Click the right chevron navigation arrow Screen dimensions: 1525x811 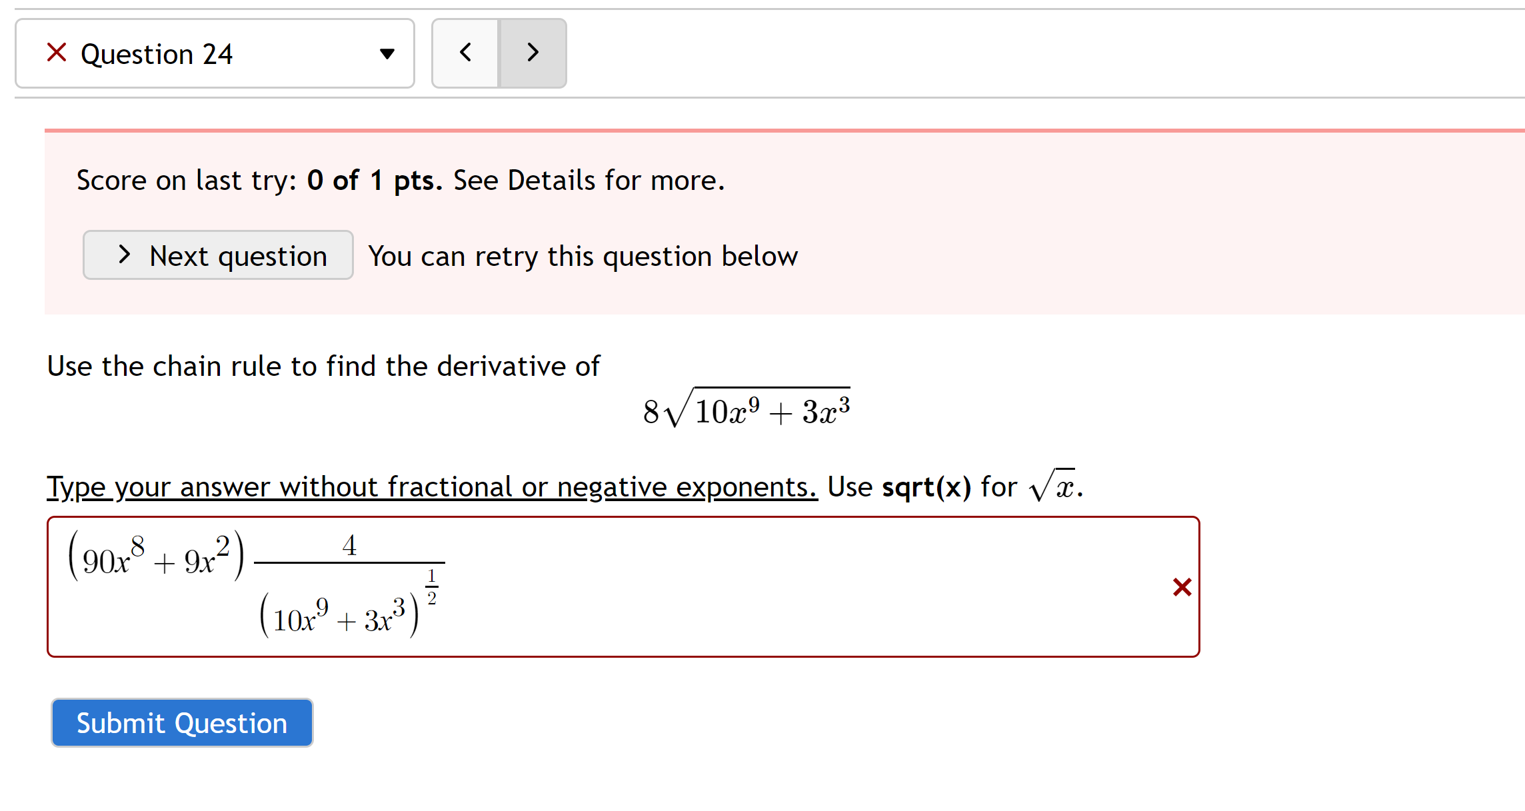coord(532,53)
